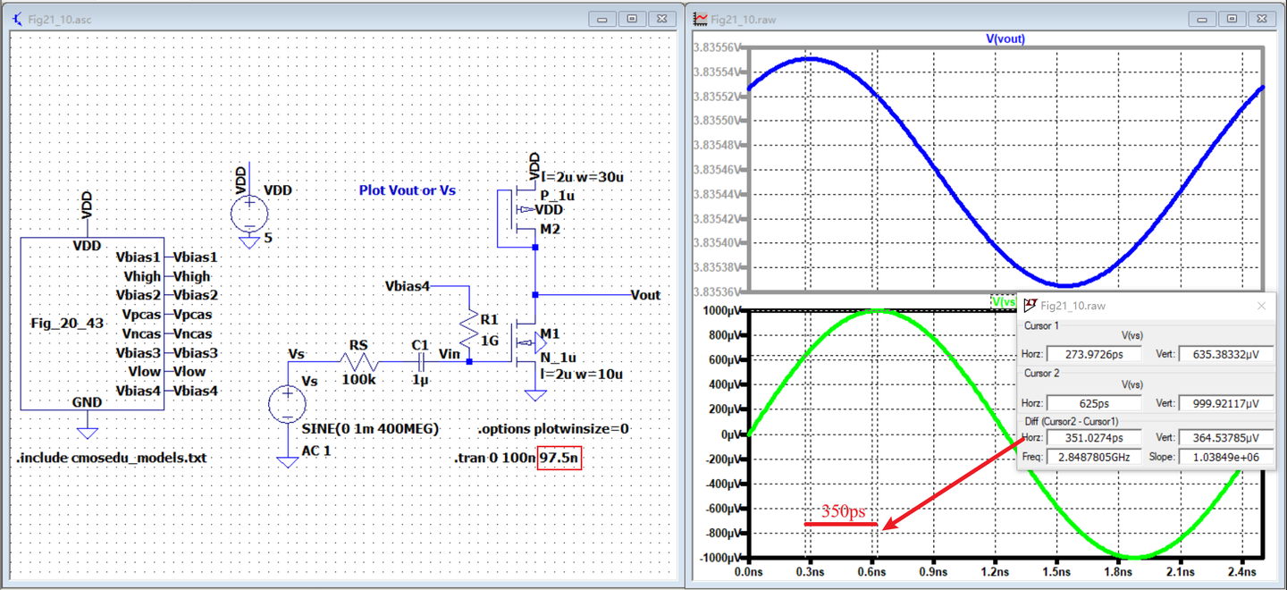Click the Diff Horz field 351.0274ps
1287x590 pixels.
[x=1094, y=438]
